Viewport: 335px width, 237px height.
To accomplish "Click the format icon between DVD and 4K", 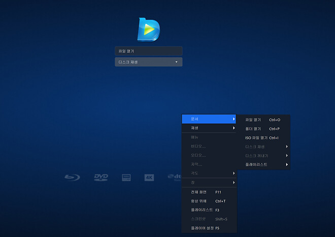I will tap(126, 177).
